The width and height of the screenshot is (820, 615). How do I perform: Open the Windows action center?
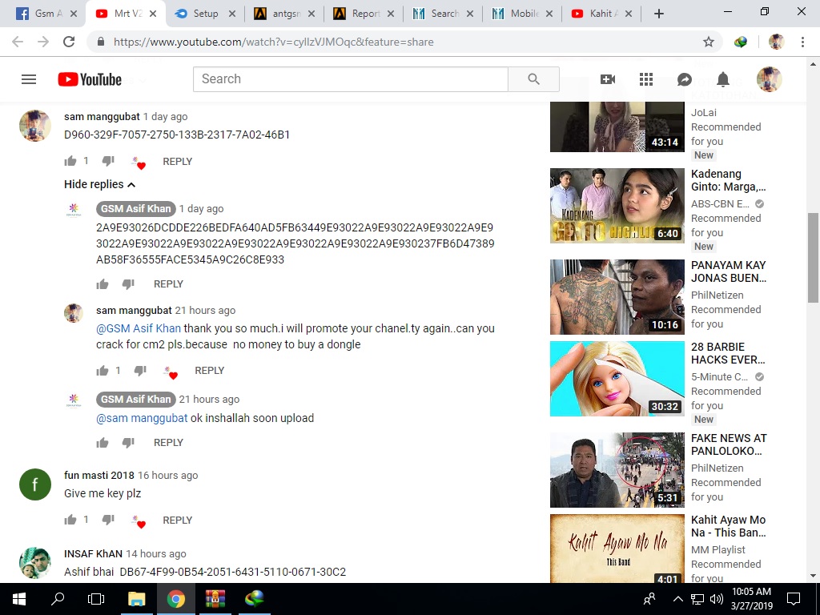pos(794,599)
